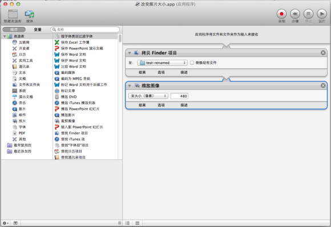Image resolution: width=331 pixels, height=227 pixels.
Task: Select the 互联网 category in the library
Action: [24, 42]
